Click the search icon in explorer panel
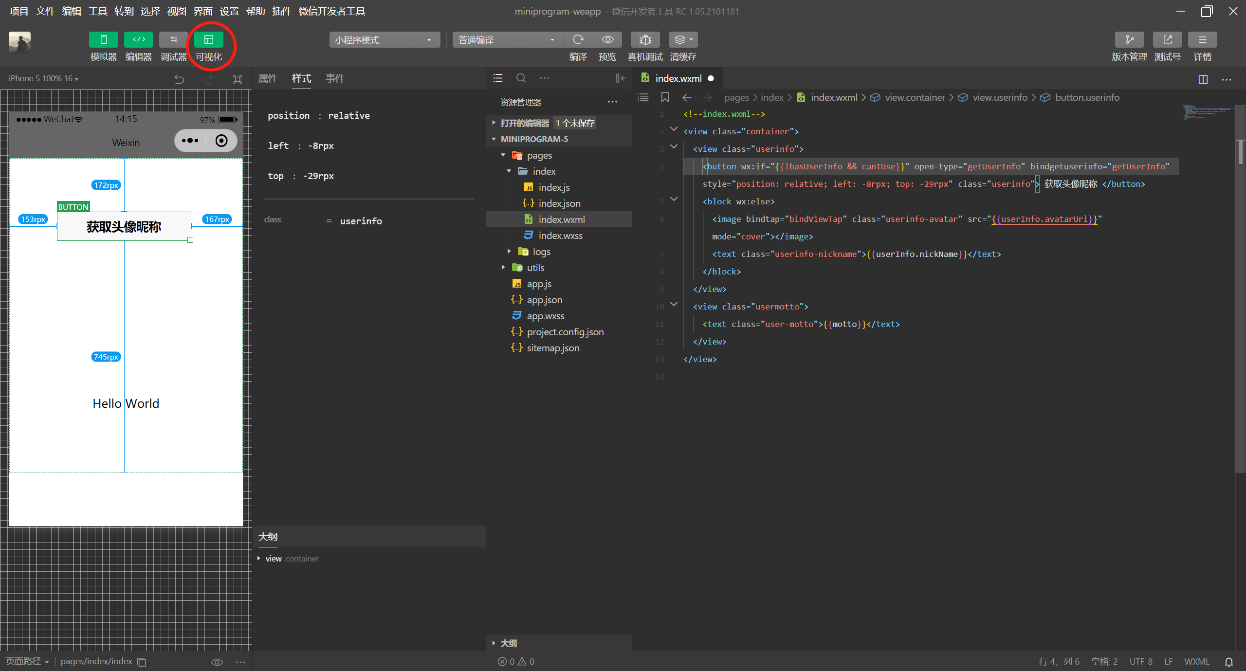 [x=521, y=78]
